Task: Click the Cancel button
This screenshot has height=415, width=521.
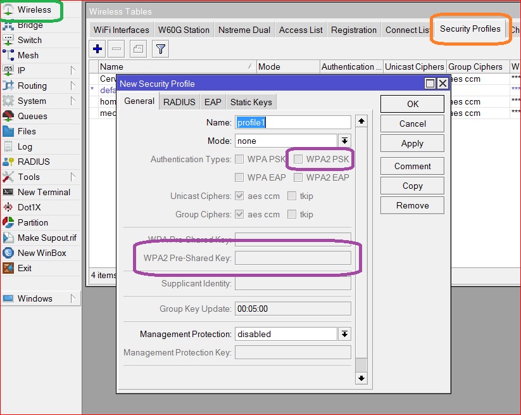Action: pyautogui.click(x=412, y=124)
